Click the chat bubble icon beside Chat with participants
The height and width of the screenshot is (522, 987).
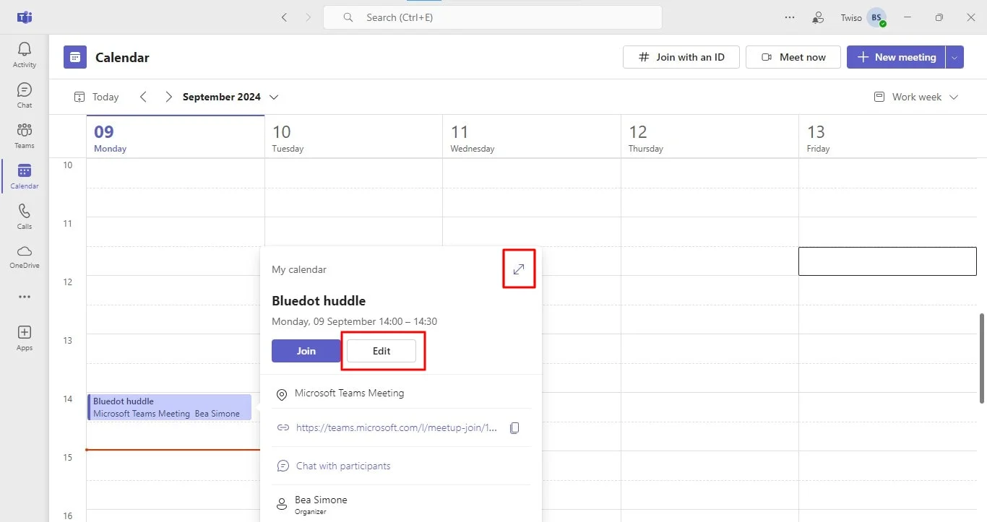283,466
